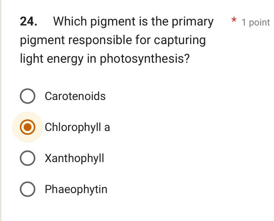
Task: Click the empty Carotenoids radio circle
Action: (28, 96)
